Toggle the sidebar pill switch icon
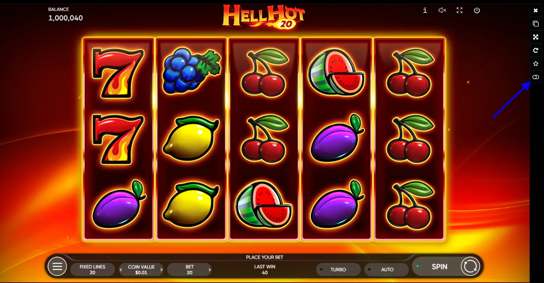544x283 pixels. click(x=536, y=77)
